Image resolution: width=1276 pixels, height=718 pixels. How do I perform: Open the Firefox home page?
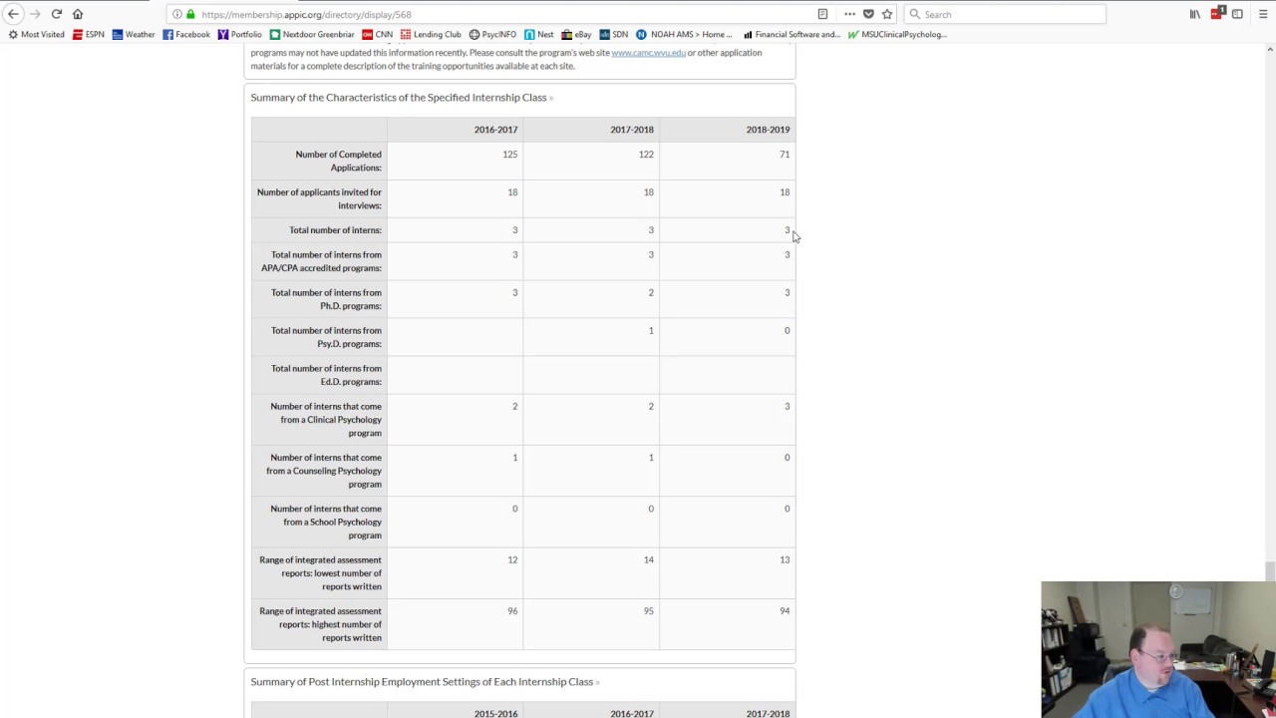point(78,14)
